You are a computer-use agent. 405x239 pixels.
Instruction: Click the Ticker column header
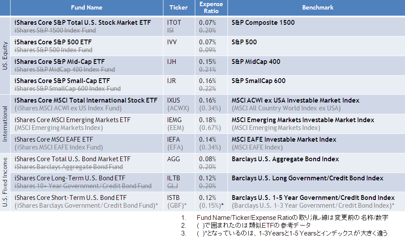[x=179, y=7]
